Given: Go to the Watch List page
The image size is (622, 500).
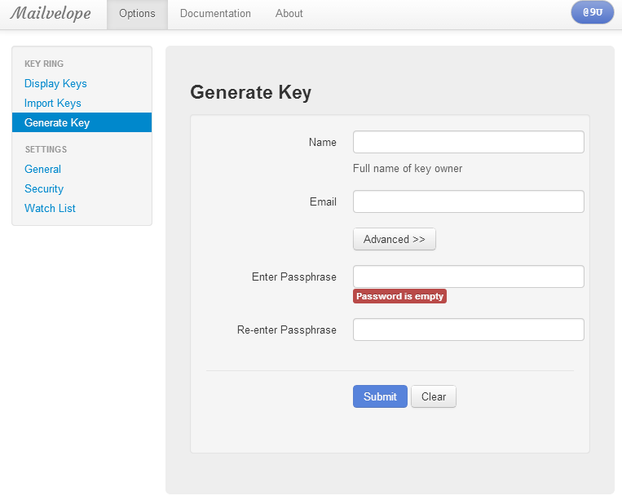Looking at the screenshot, I should [50, 208].
